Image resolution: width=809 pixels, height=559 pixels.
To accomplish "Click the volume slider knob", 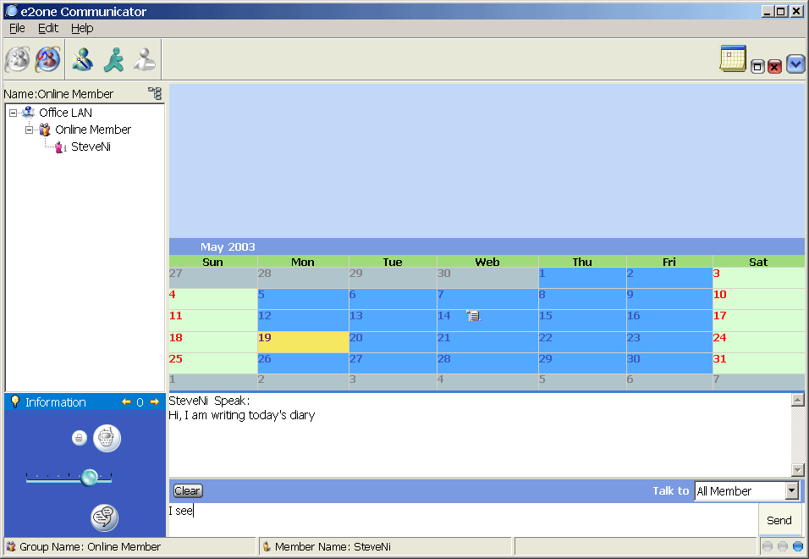I will point(89,478).
